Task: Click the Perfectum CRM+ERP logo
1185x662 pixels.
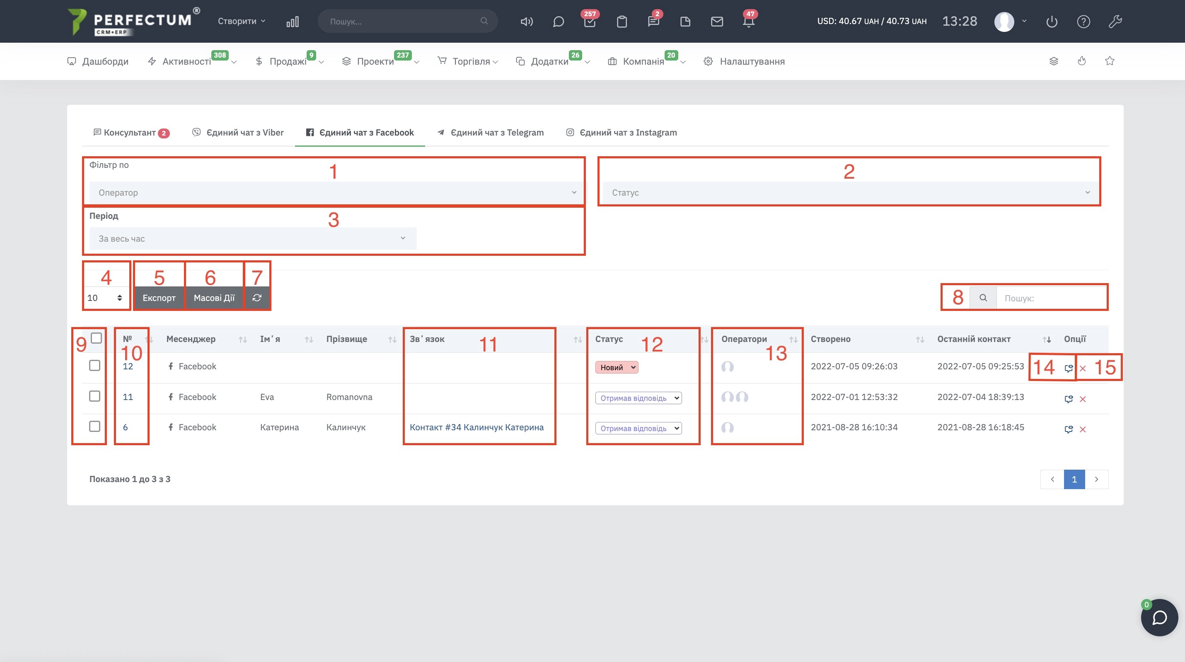Action: pos(134,22)
